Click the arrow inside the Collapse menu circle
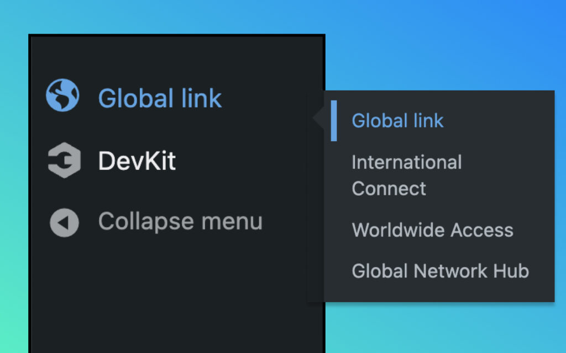The height and width of the screenshot is (353, 566). click(x=62, y=222)
